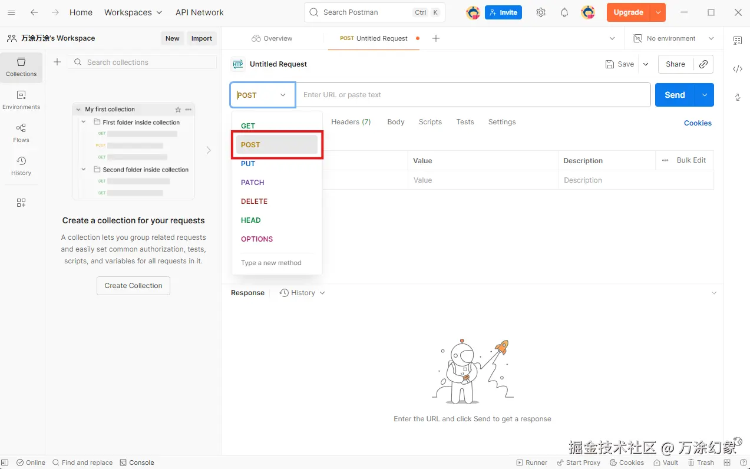Open Environments sidebar panel
This screenshot has width=750, height=469.
pyautogui.click(x=21, y=100)
